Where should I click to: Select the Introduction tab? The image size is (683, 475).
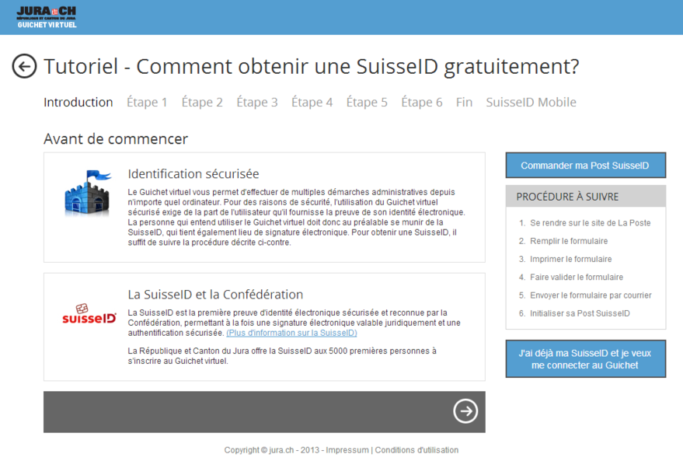pyautogui.click(x=78, y=102)
